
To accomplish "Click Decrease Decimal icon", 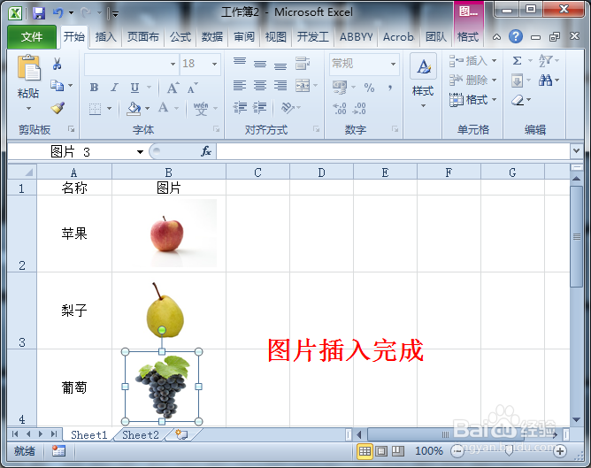I will (359, 109).
